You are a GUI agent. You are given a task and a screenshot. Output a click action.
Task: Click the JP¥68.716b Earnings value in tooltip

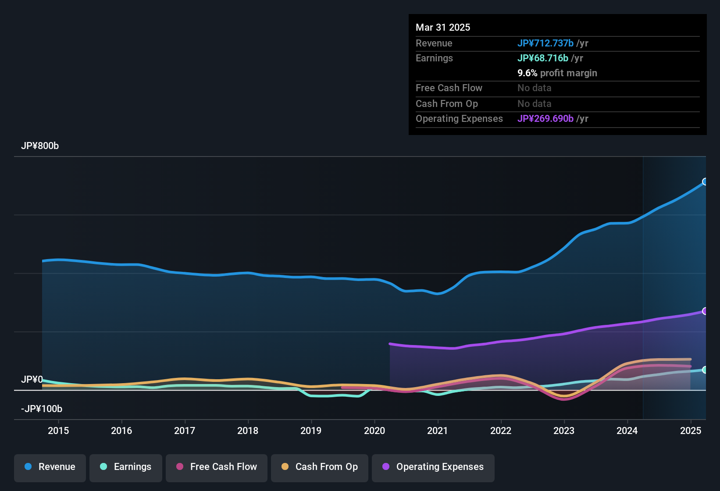[x=543, y=58]
